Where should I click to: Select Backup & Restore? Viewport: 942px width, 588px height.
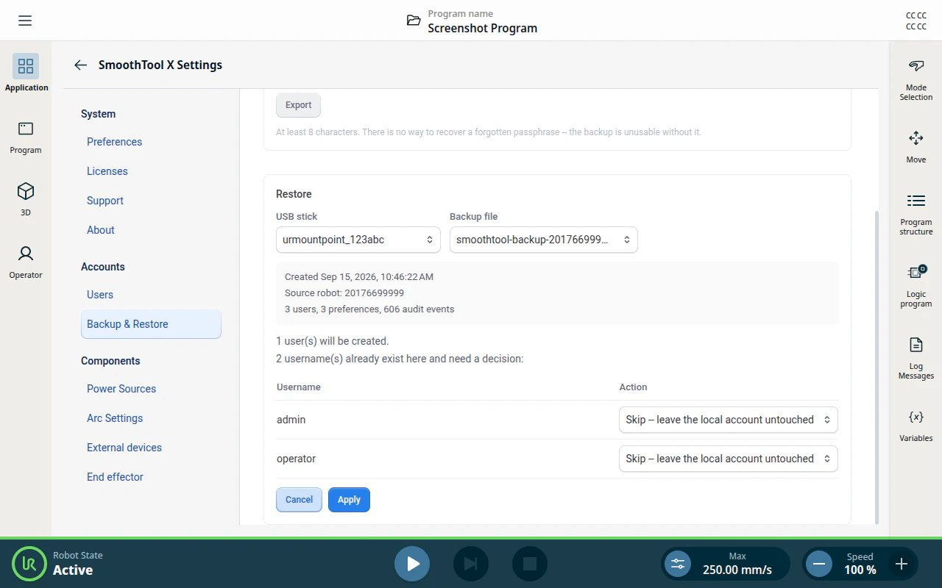[151, 324]
